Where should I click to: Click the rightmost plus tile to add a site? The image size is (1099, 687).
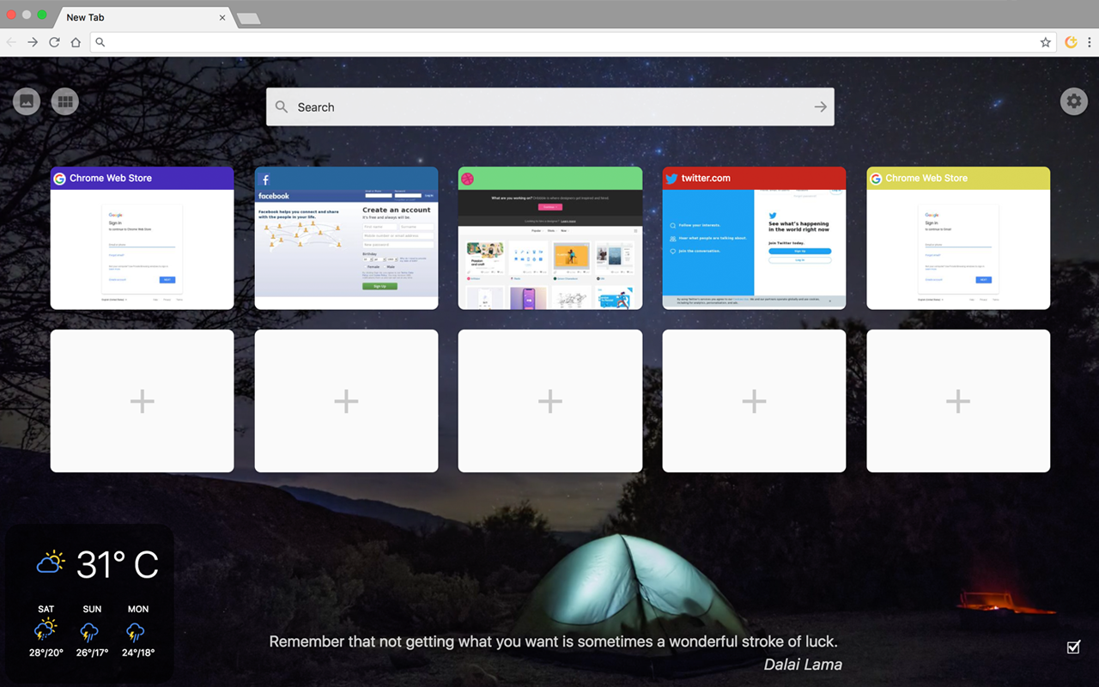pos(958,400)
